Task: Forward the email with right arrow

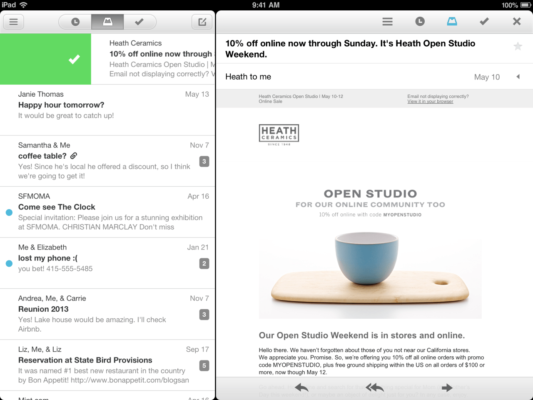Action: tap(447, 387)
